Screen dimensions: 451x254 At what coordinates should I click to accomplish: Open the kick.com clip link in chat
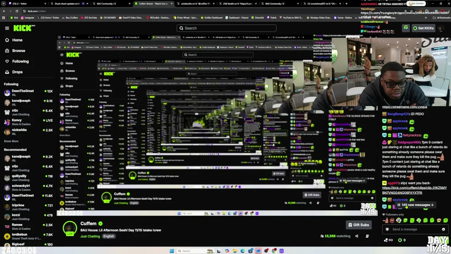(x=414, y=190)
